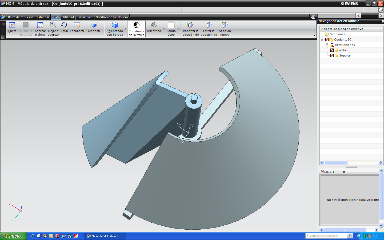Open the Inicio start menu
384x240 pixels.
point(13,236)
